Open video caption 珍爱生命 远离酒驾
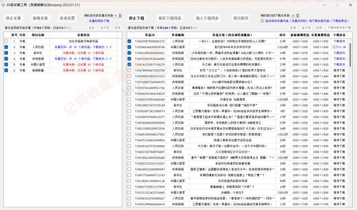The height and width of the screenshot is (210, 357). coord(232,100)
